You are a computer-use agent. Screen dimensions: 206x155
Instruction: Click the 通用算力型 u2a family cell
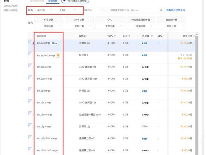[x=87, y=150]
